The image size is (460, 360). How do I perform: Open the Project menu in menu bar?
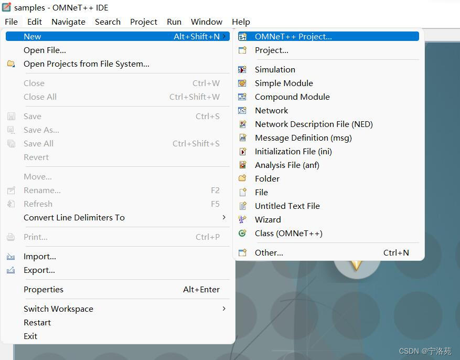[x=144, y=22]
